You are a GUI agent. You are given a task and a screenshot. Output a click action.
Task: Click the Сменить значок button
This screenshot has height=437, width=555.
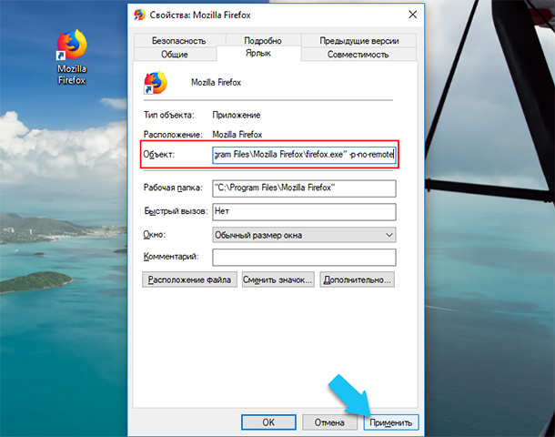[277, 279]
